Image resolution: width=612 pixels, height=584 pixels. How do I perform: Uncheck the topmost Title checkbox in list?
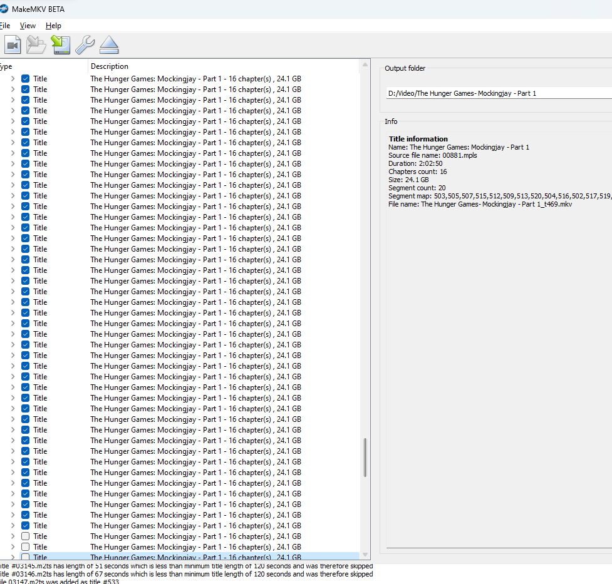(26, 79)
